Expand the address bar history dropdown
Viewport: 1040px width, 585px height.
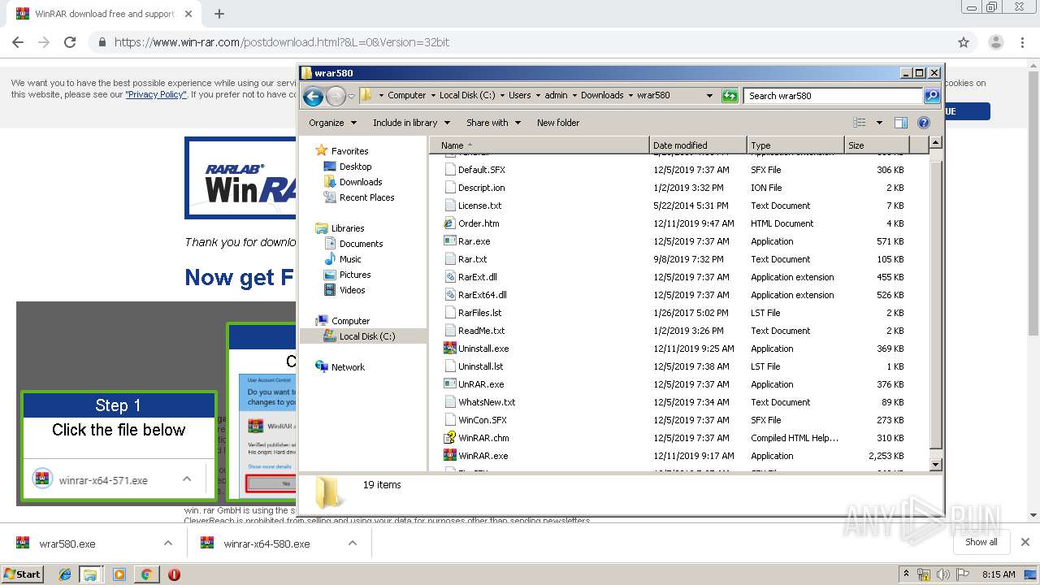(x=710, y=96)
